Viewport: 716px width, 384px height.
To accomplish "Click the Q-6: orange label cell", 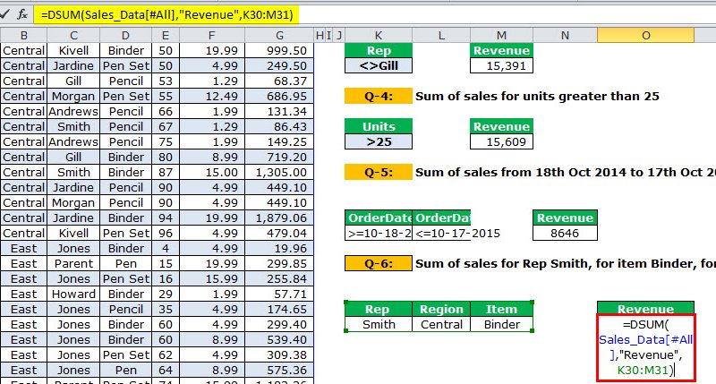I will 379,263.
